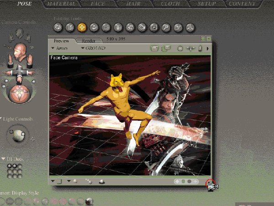Switch to the MATERIAL room tab
The image size is (274, 206).
pos(61,4)
